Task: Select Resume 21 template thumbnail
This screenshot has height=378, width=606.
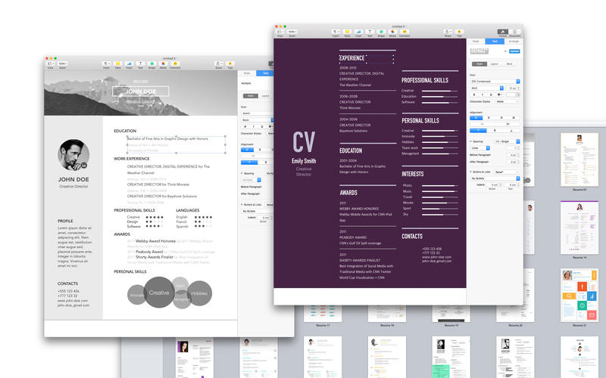Action: (x=579, y=295)
